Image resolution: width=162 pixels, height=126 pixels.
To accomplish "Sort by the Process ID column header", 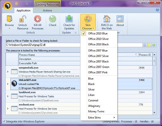I will coord(145,55).
